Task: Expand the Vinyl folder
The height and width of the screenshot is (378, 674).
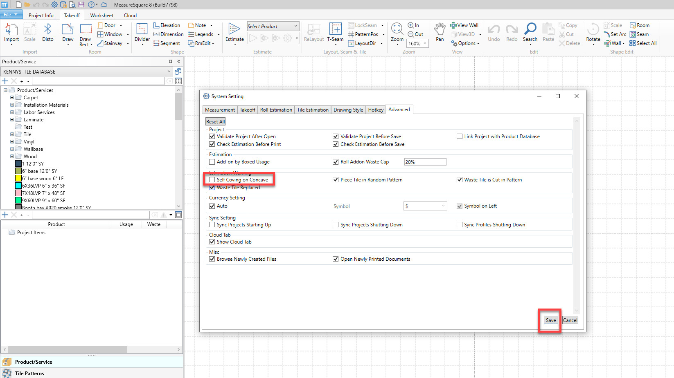Action: click(x=12, y=142)
